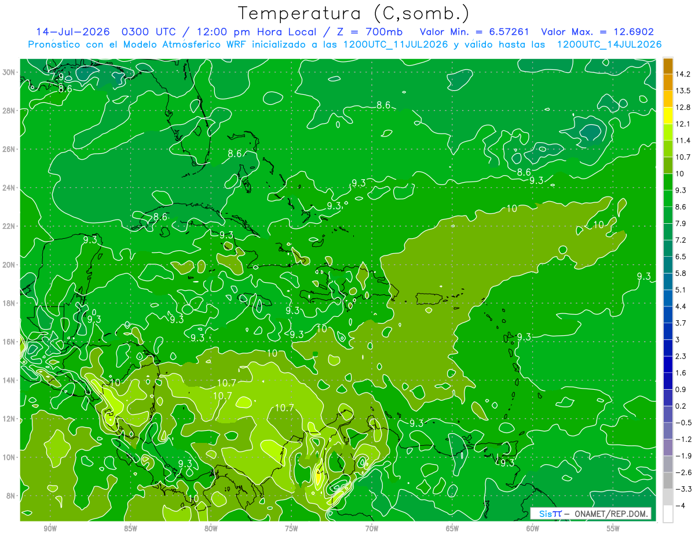Click the 12N latitude axis label

click(x=10, y=419)
